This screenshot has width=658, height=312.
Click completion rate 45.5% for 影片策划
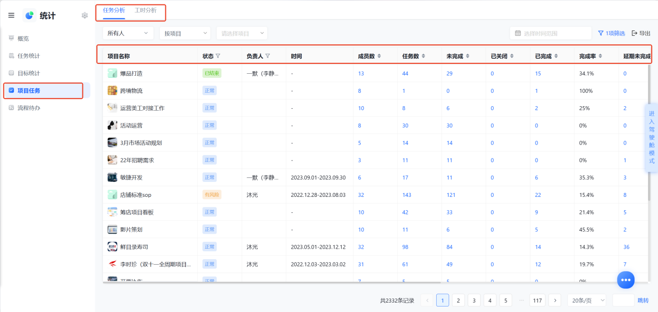587,230
